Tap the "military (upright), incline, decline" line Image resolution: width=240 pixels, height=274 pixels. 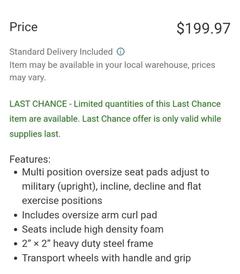(x=111, y=187)
